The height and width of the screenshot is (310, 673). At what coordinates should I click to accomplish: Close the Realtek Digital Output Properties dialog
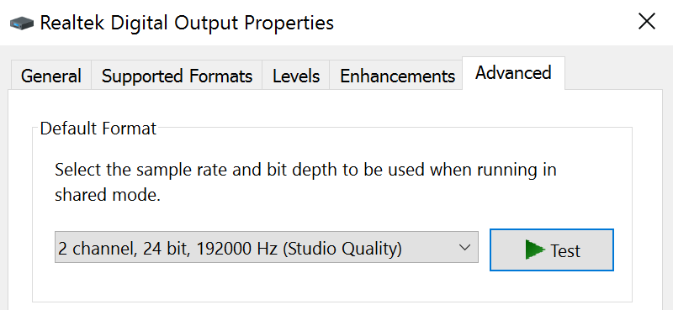coord(646,22)
